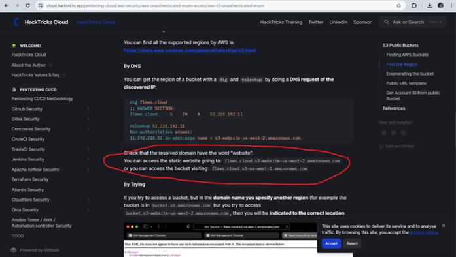Expand Github Security section chevron
This screenshot has width=456, height=257.
(88, 109)
